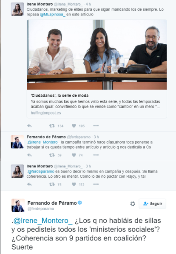Retweet the tweet with 74 retweets
The height and width of the screenshot is (254, 176).
[x=52, y=184]
